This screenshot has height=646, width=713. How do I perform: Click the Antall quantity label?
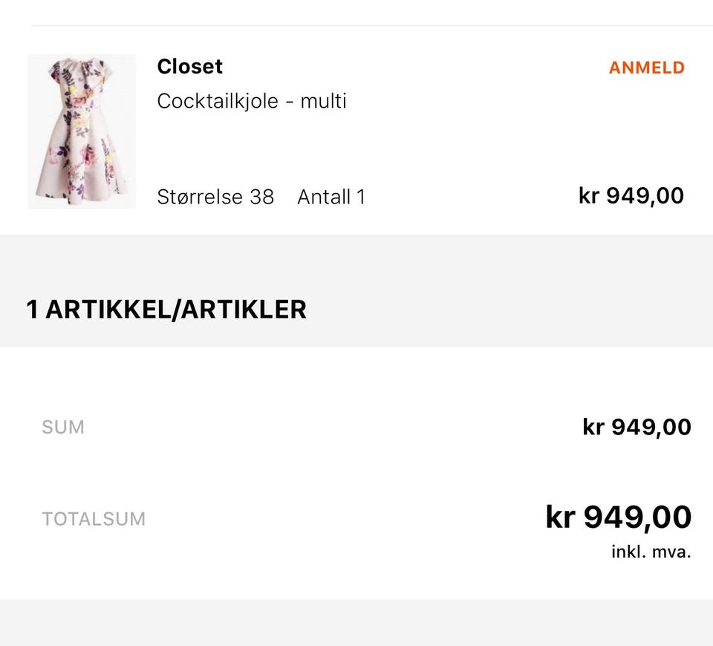(x=324, y=197)
